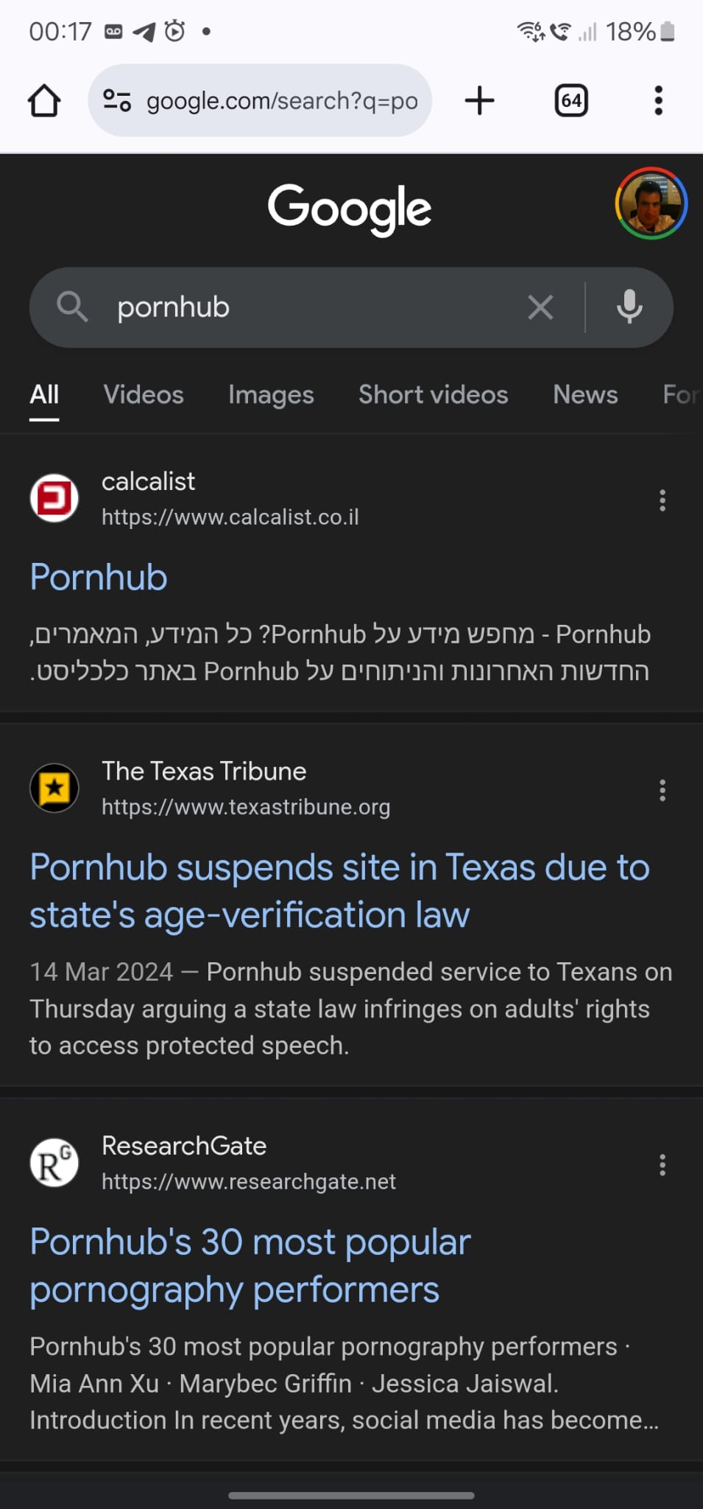
Task: Clear the search query with X
Action: point(540,307)
